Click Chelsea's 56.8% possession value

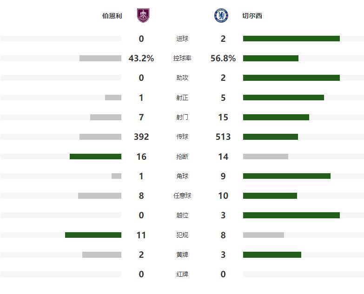[223, 59]
